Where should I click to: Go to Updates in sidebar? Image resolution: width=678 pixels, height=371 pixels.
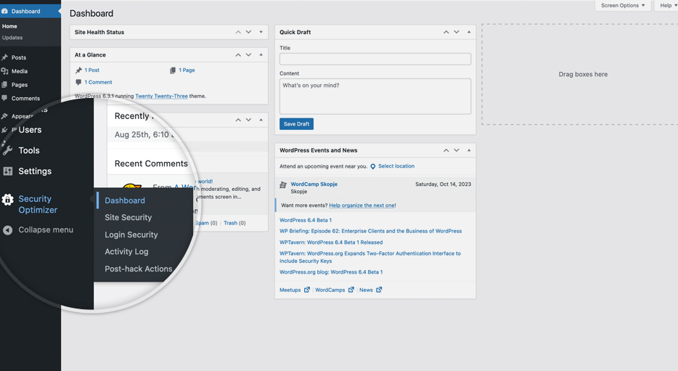[12, 38]
